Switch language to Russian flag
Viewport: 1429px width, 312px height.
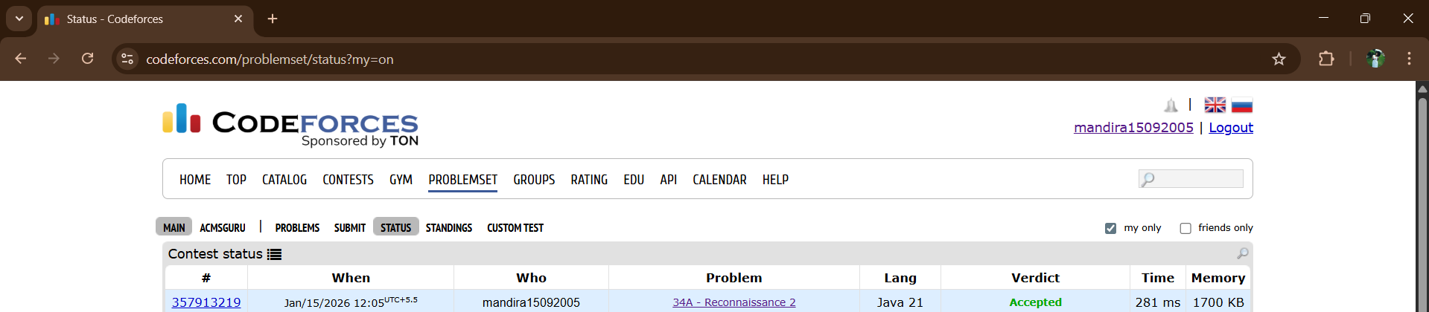point(1242,105)
